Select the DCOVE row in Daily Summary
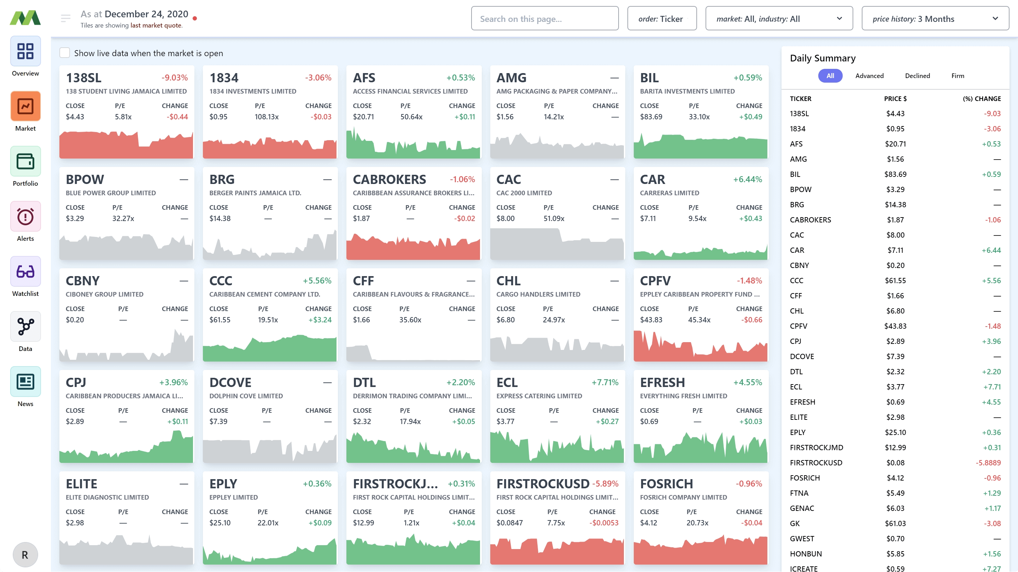The image size is (1018, 572). tap(895, 357)
